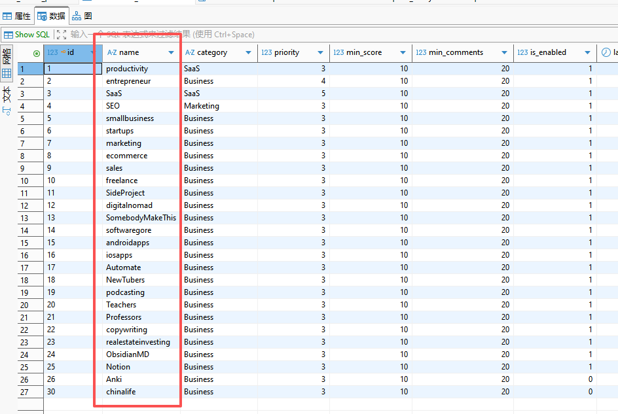Click the clock icon on last column header
Image resolution: width=618 pixels, height=414 pixels.
point(606,53)
